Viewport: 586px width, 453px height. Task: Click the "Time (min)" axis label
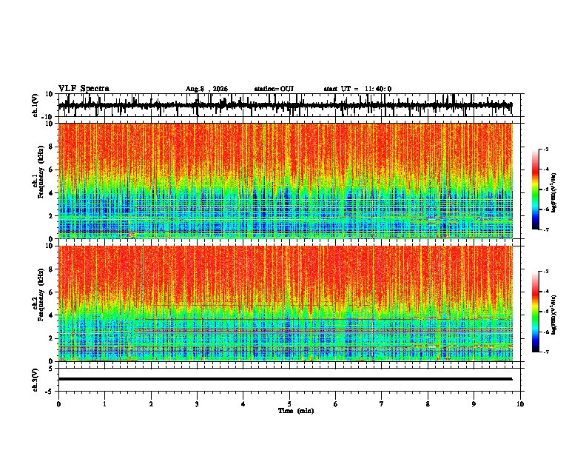click(296, 411)
